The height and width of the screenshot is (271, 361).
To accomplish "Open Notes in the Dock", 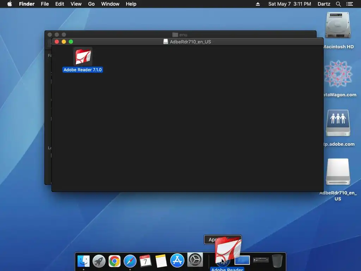I will click(x=161, y=261).
